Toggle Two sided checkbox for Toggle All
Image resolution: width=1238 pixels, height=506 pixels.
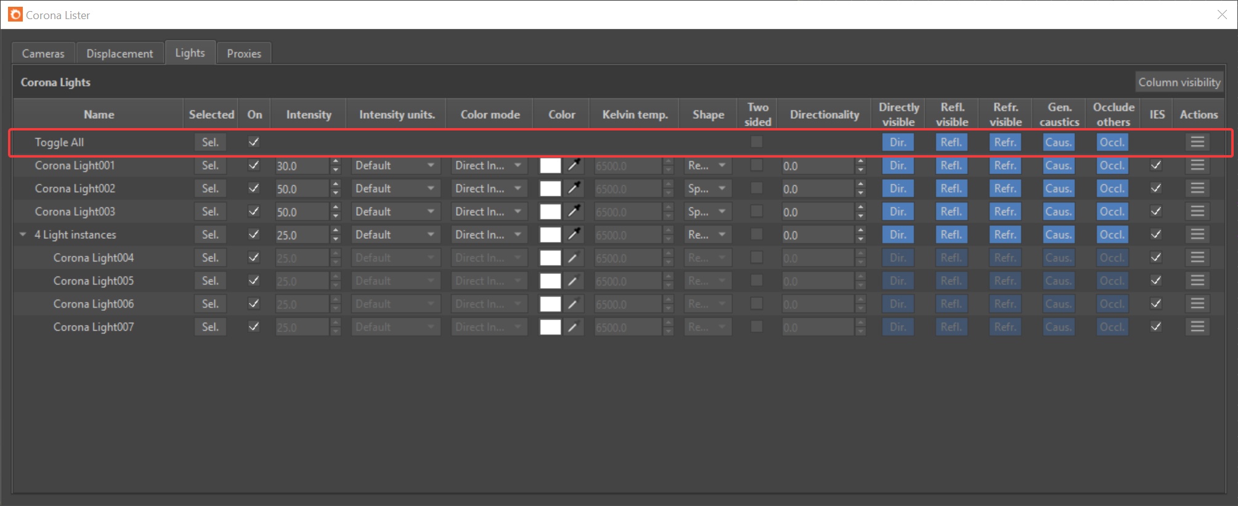757,142
